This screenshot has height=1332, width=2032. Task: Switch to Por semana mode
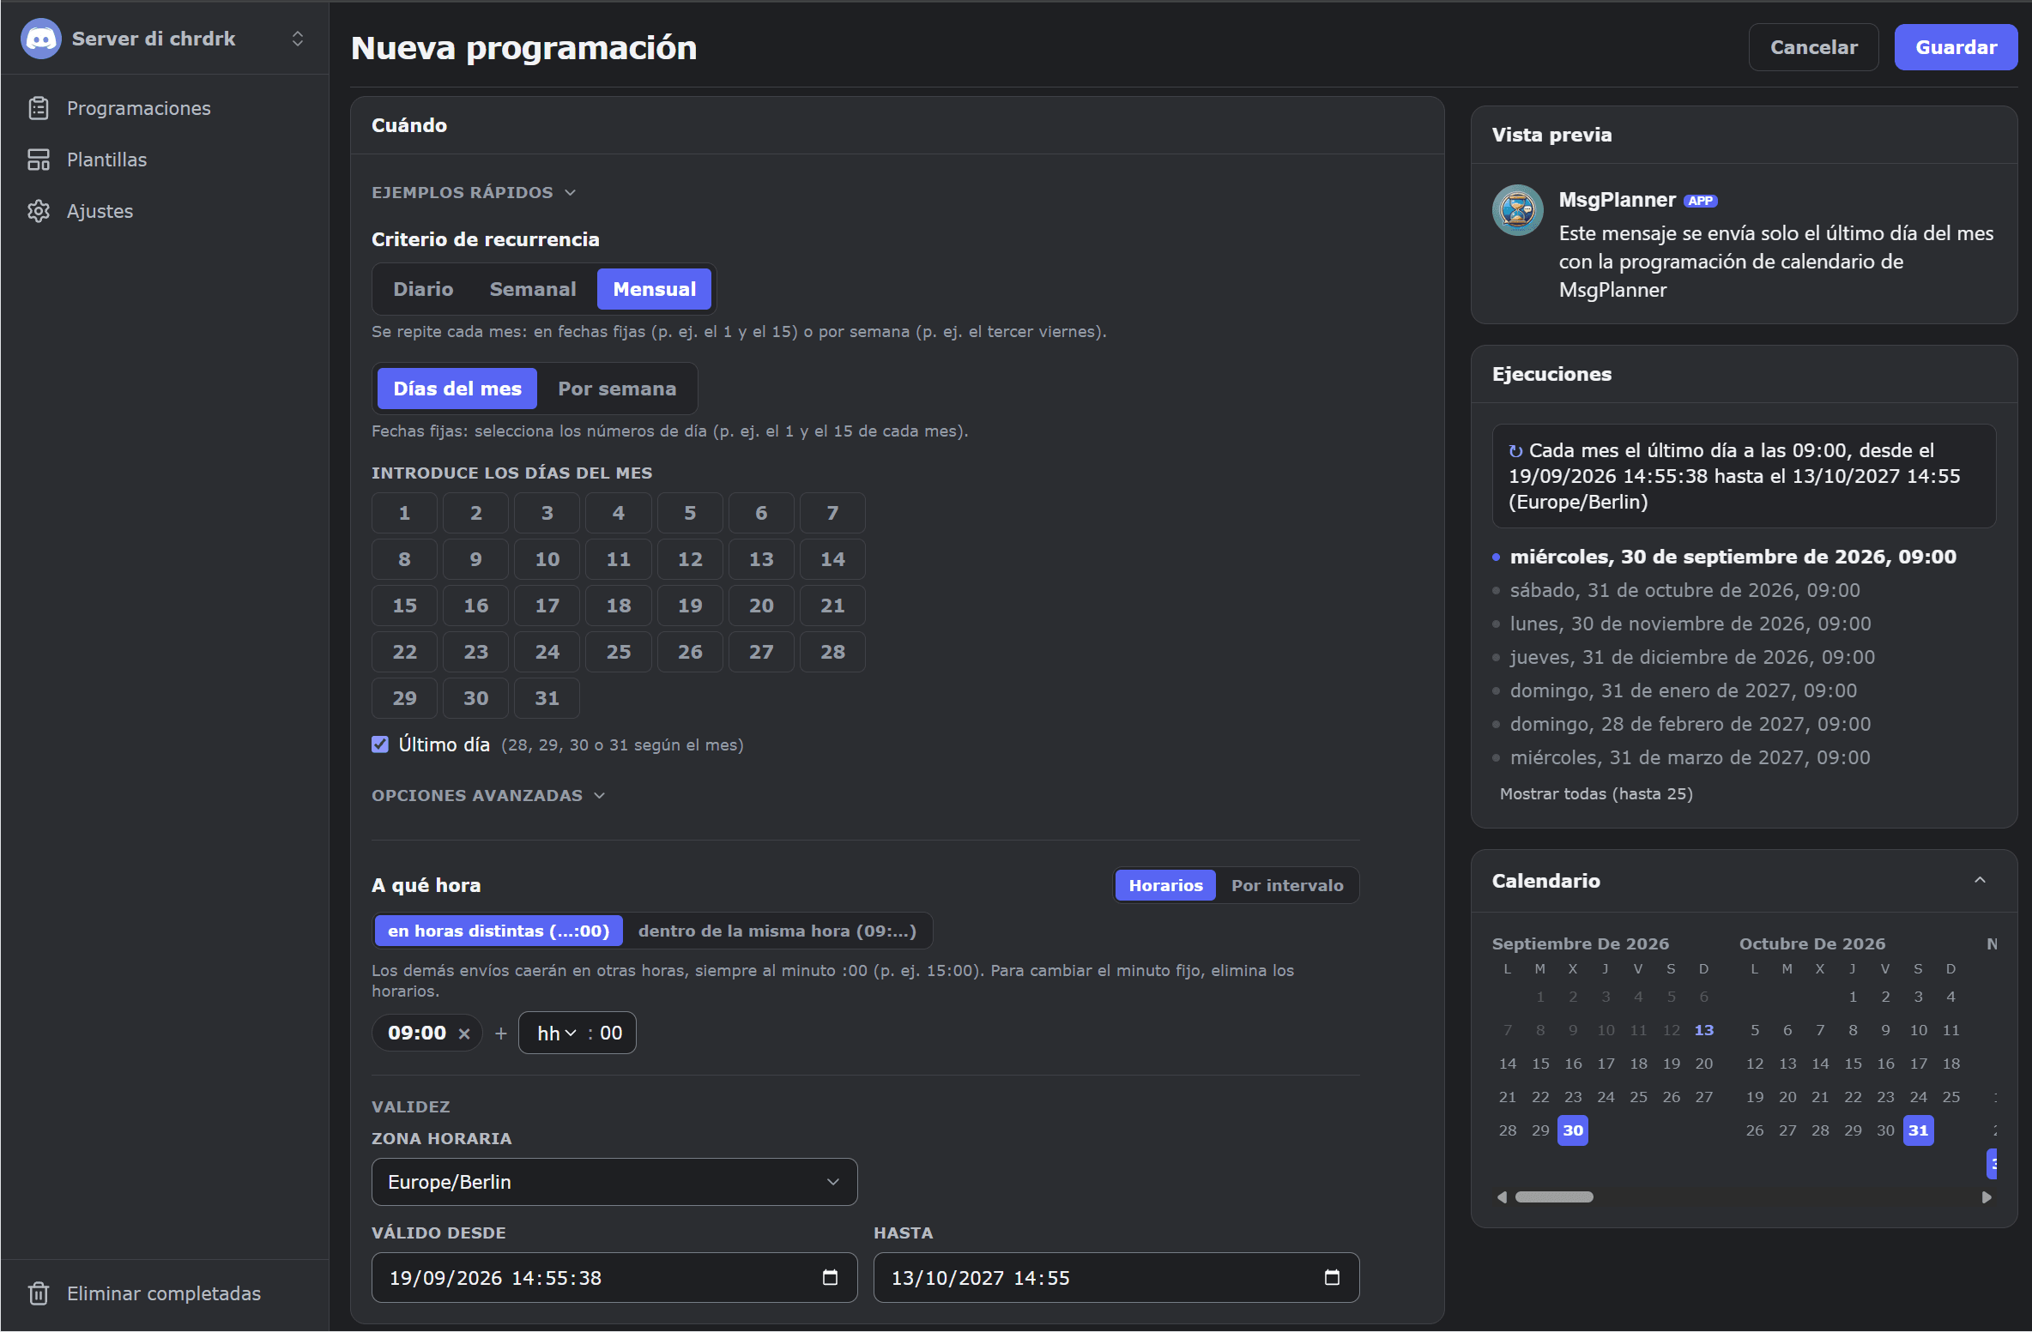click(617, 389)
